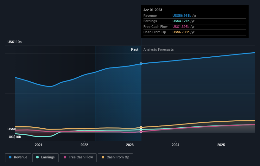Image resolution: width=260 pixels, height=166 pixels.
Task: Click the US$4.121b earnings value
Action: 181,21
